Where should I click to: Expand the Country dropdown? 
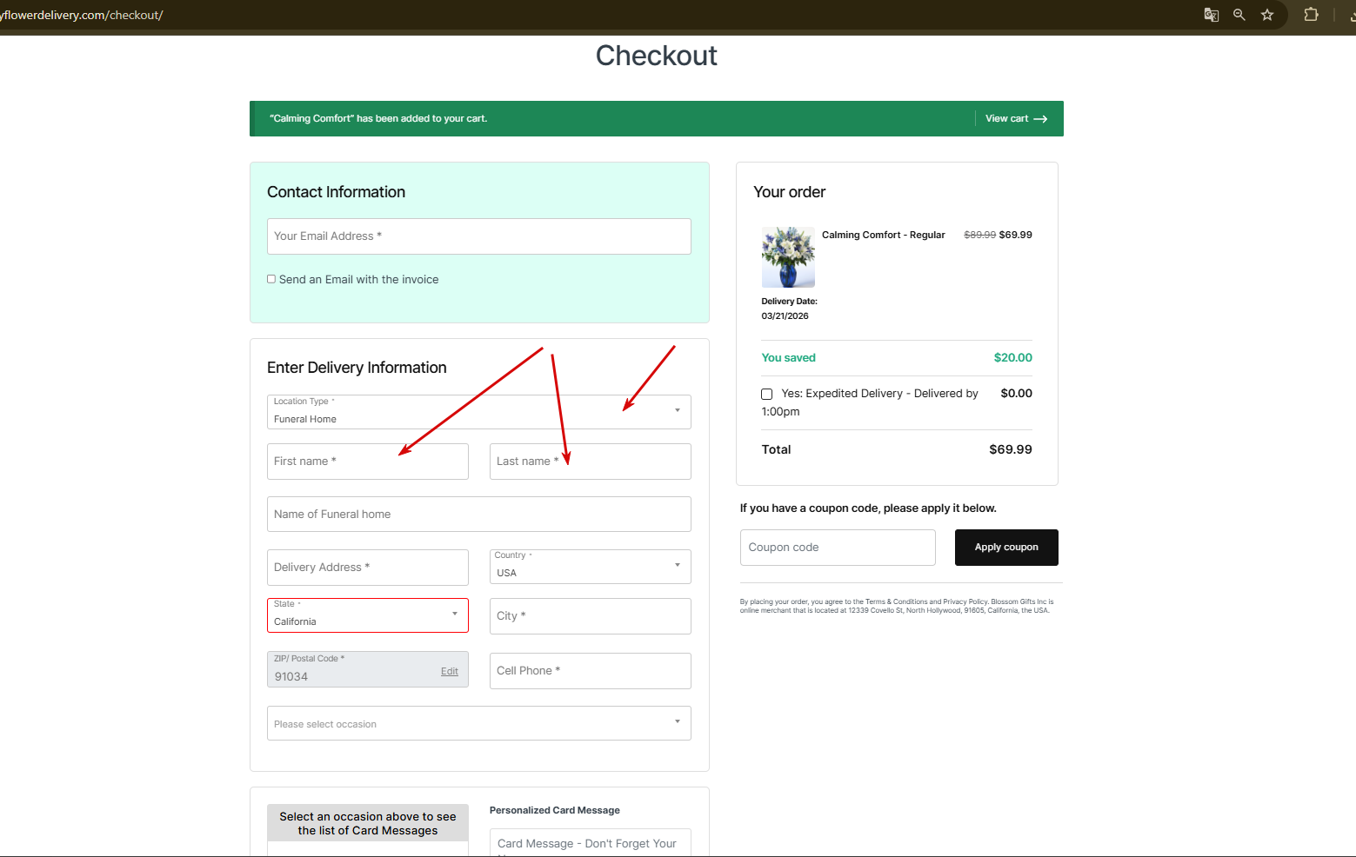pyautogui.click(x=590, y=567)
